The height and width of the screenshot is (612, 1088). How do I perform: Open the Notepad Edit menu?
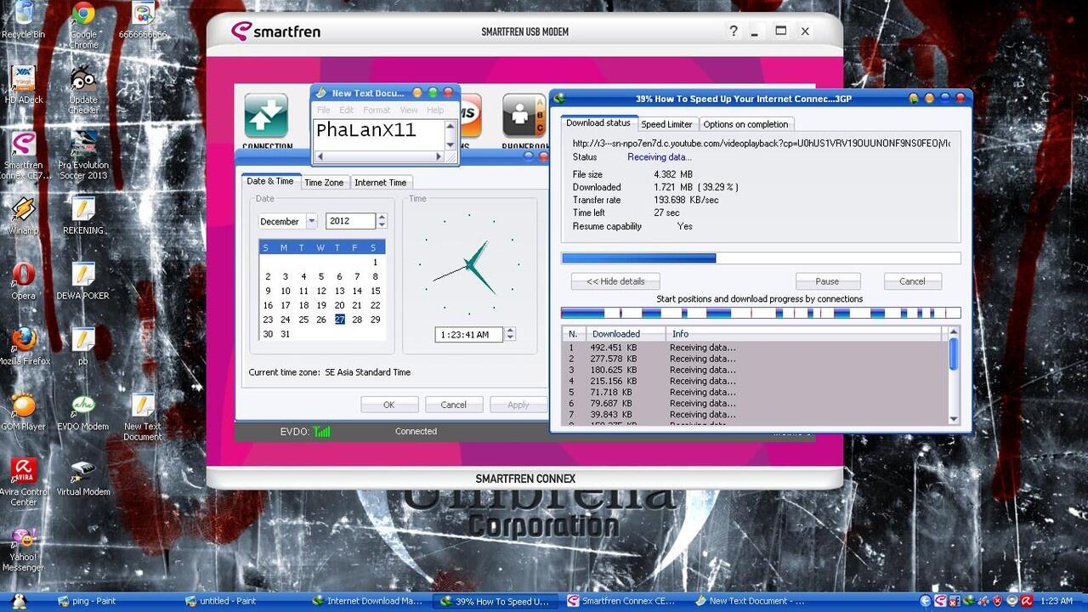tap(346, 110)
